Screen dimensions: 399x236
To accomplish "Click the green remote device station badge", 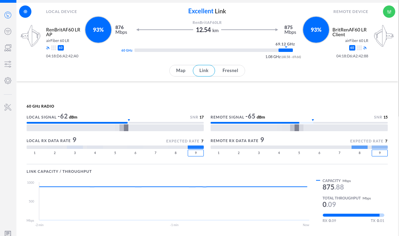I will tap(389, 12).
